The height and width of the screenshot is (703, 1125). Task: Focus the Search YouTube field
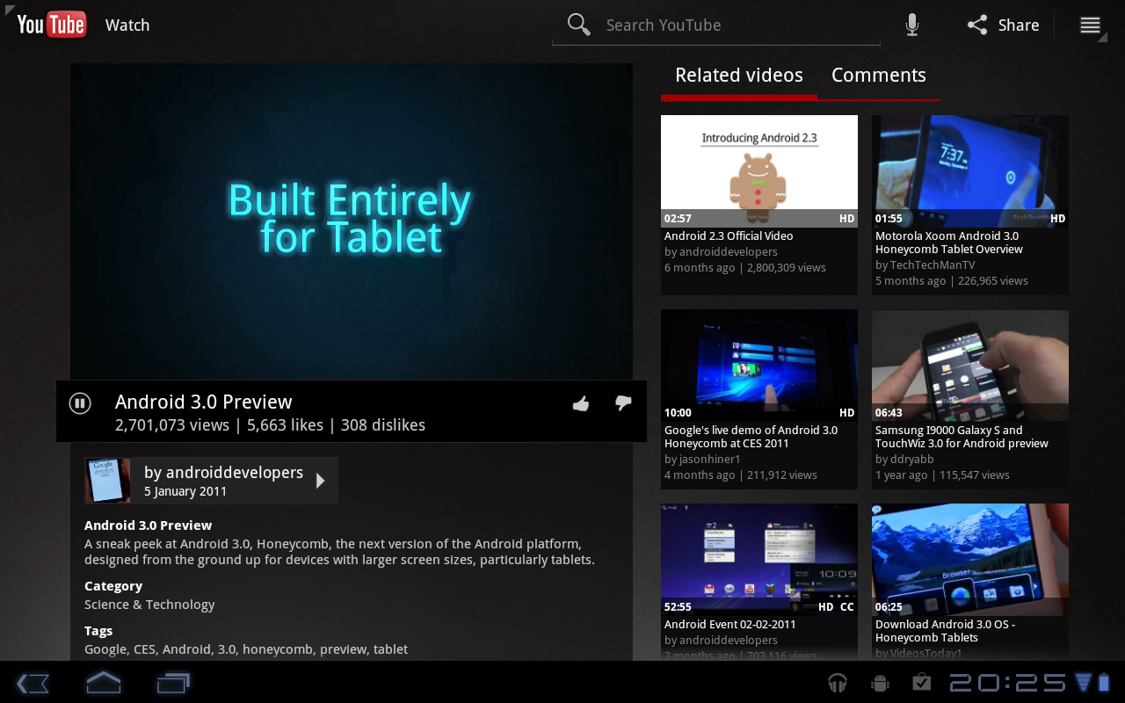716,25
